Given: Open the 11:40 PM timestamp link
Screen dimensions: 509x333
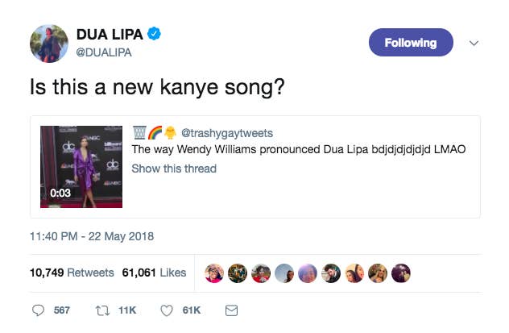Looking at the screenshot, I should point(92,236).
